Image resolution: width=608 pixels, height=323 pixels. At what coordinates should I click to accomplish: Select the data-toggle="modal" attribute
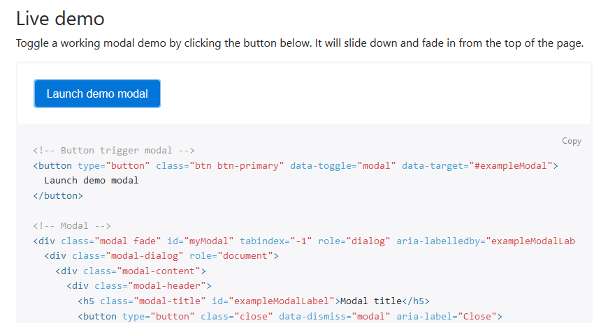coord(342,166)
